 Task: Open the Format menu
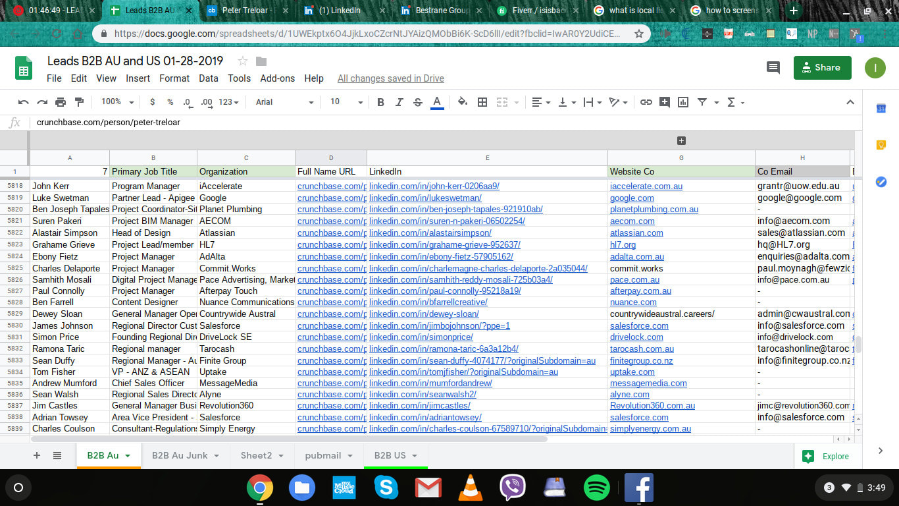click(x=174, y=78)
